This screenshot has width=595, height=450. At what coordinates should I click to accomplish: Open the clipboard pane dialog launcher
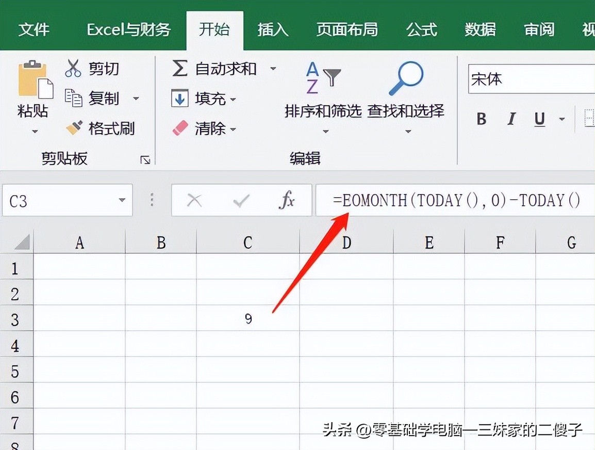[145, 160]
